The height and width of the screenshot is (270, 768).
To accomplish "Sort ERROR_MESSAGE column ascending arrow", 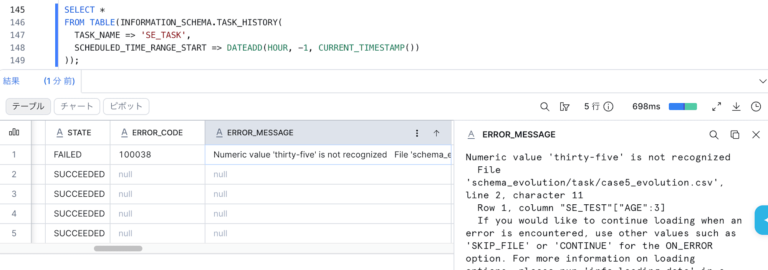I will [437, 133].
